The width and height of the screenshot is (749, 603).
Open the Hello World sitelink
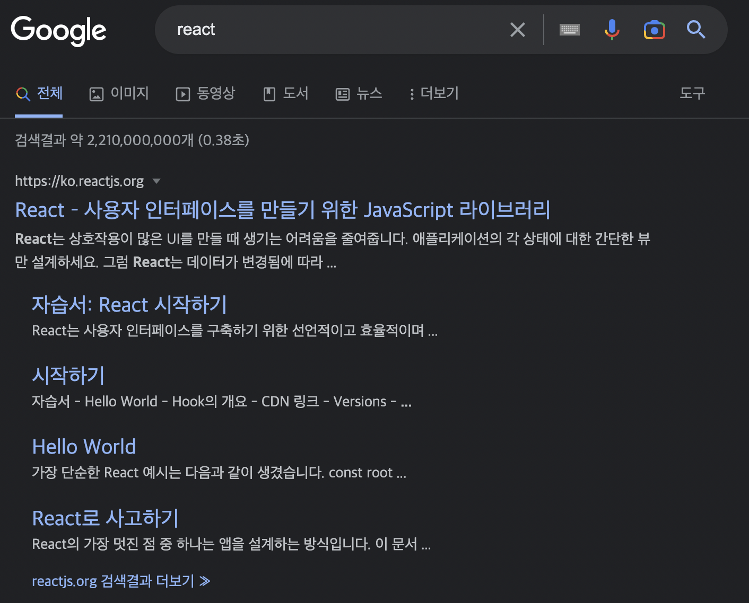[x=84, y=447]
